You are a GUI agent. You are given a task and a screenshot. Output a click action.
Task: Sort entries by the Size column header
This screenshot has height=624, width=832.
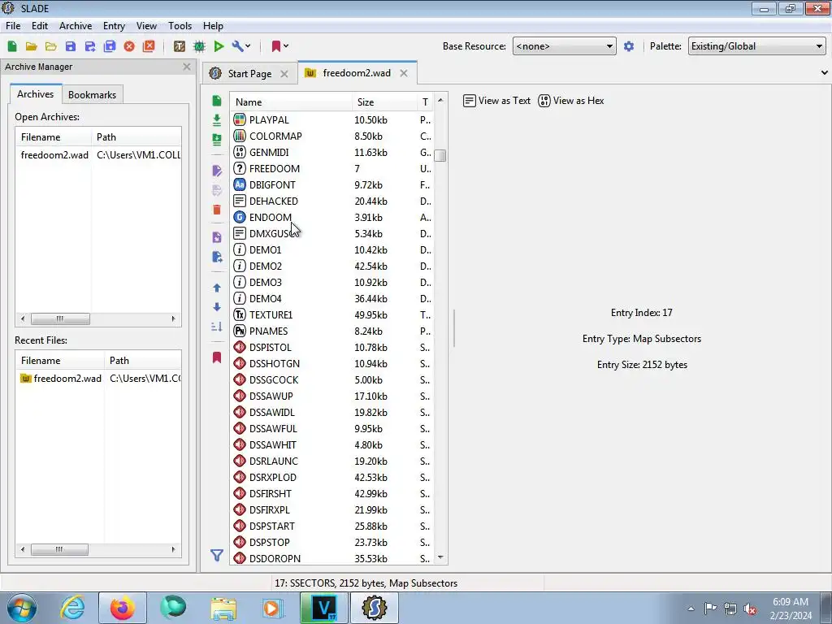point(383,102)
